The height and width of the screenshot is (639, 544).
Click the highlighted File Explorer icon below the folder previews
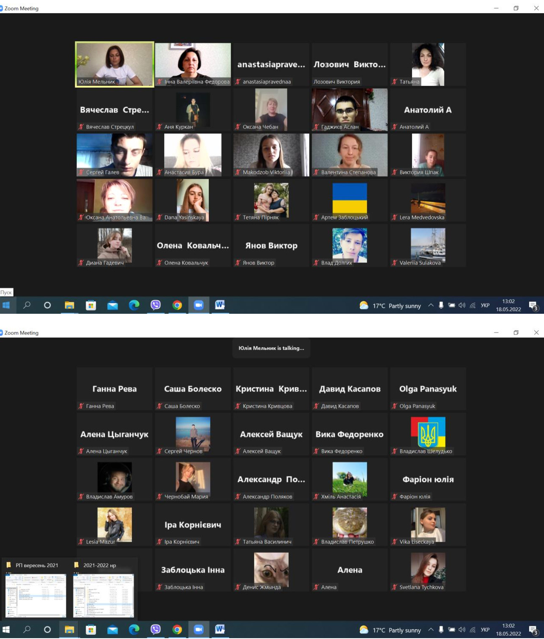69,629
